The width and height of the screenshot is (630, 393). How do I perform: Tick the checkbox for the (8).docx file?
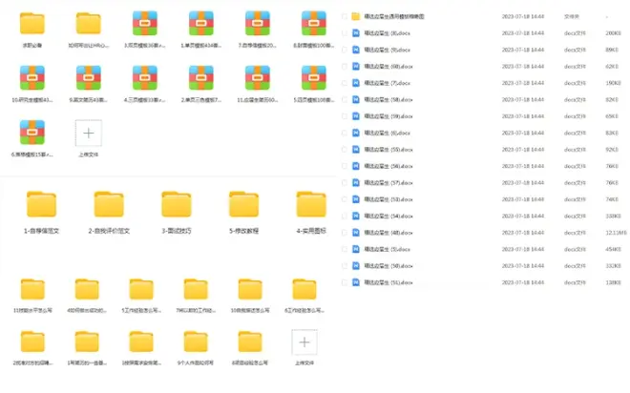(x=345, y=32)
